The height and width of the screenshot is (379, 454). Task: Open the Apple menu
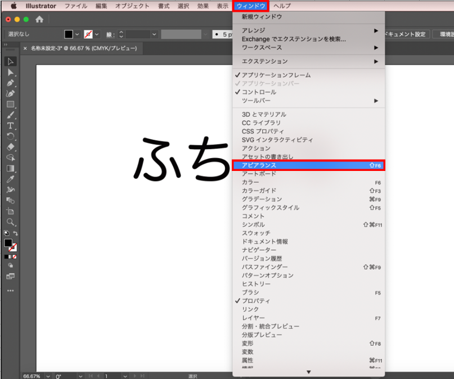pyautogui.click(x=14, y=6)
